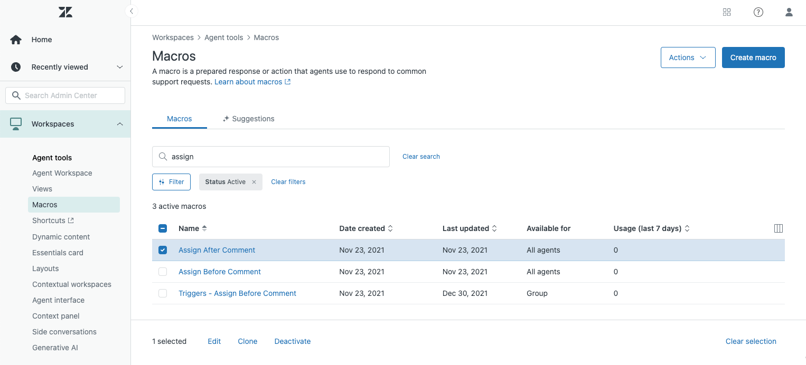Uncheck the Assign After Comment macro
The height and width of the screenshot is (365, 806).
point(163,249)
